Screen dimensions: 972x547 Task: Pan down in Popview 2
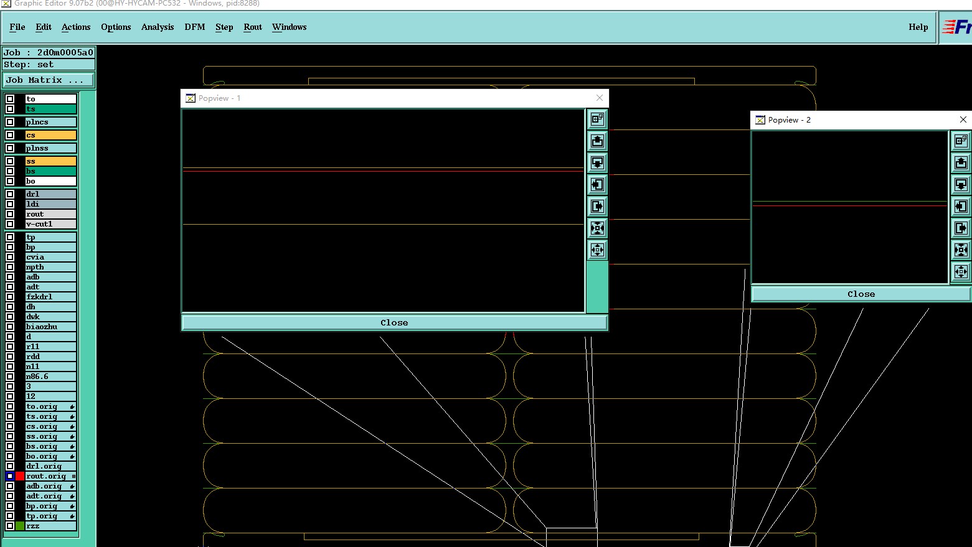pyautogui.click(x=961, y=184)
